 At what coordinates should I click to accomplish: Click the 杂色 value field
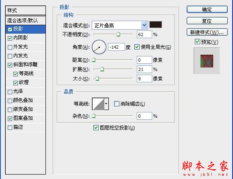coord(144,116)
